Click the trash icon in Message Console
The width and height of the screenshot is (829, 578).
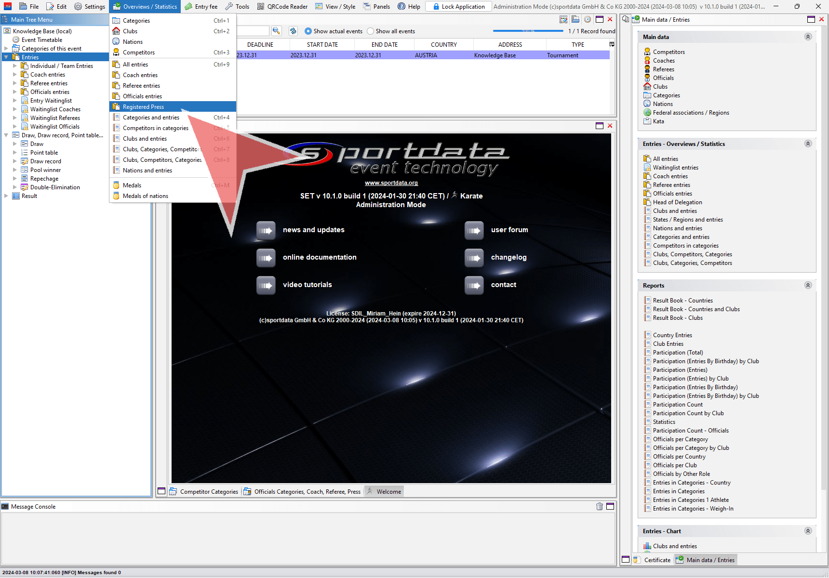pos(599,506)
